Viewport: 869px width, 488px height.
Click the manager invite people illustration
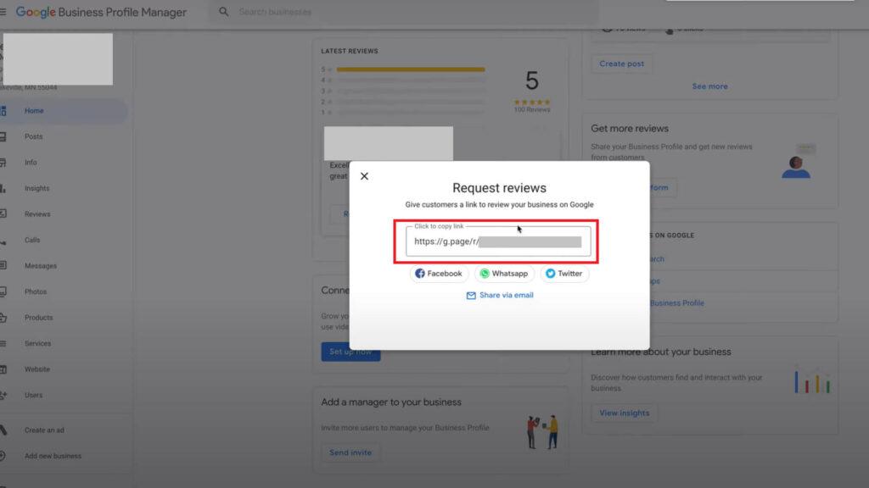(x=542, y=431)
